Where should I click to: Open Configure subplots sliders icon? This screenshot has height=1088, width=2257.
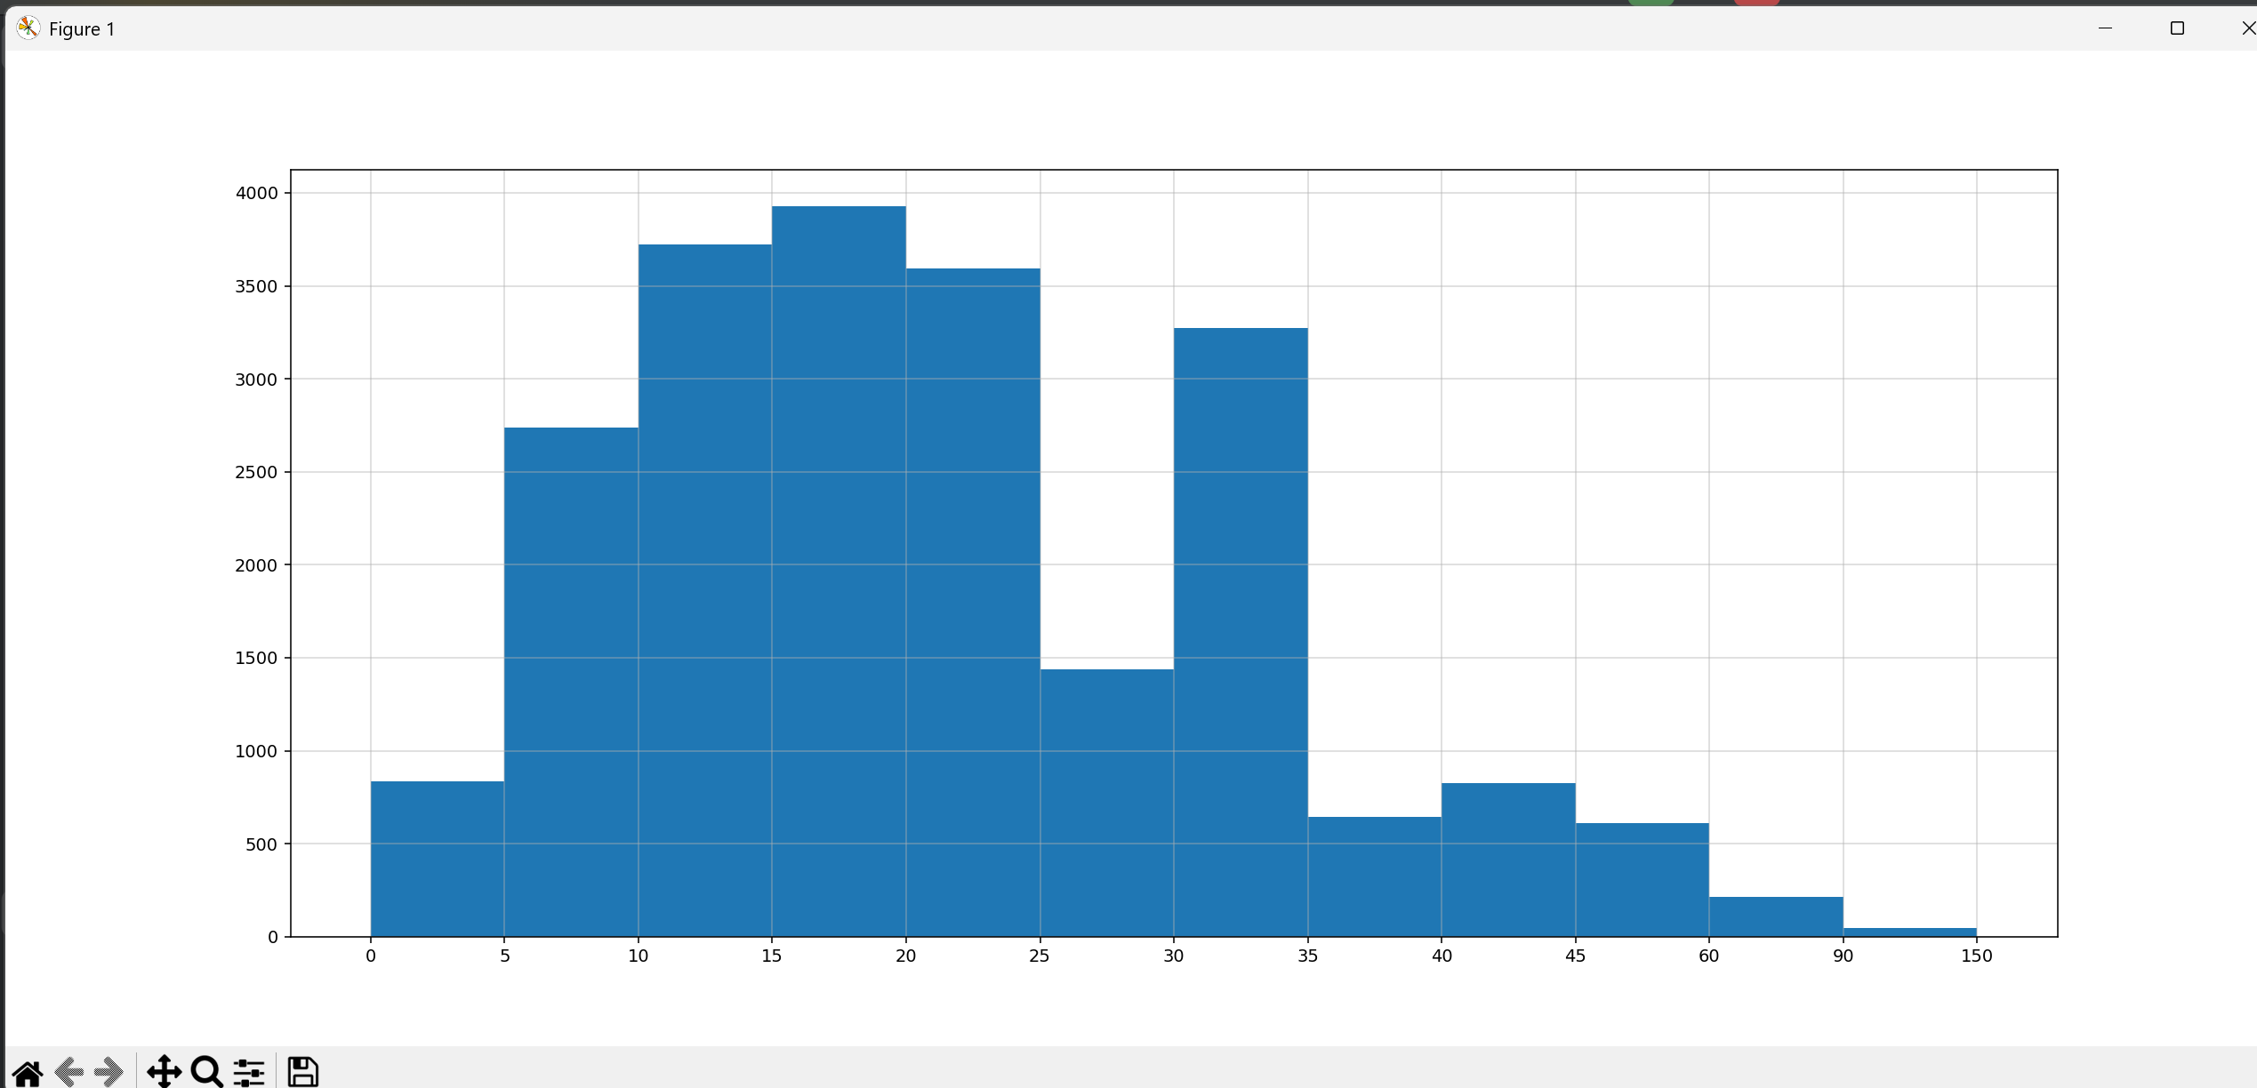pos(249,1072)
